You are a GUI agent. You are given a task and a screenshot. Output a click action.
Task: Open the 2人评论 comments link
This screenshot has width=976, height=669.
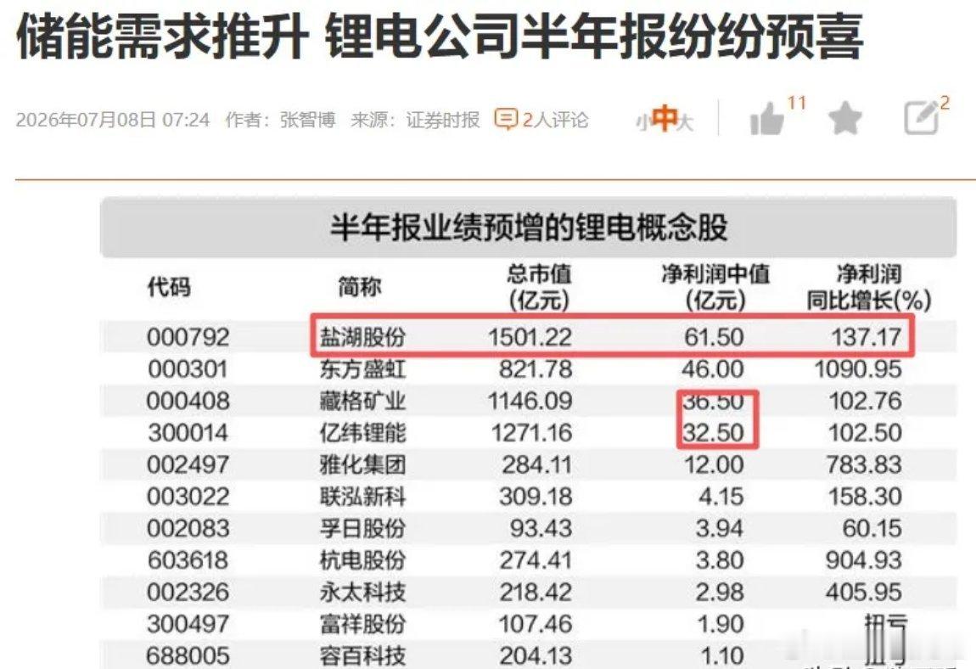coord(555,120)
